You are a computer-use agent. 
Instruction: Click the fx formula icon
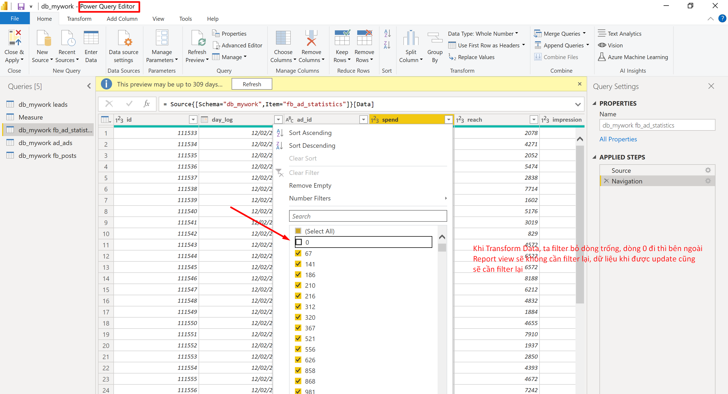146,104
